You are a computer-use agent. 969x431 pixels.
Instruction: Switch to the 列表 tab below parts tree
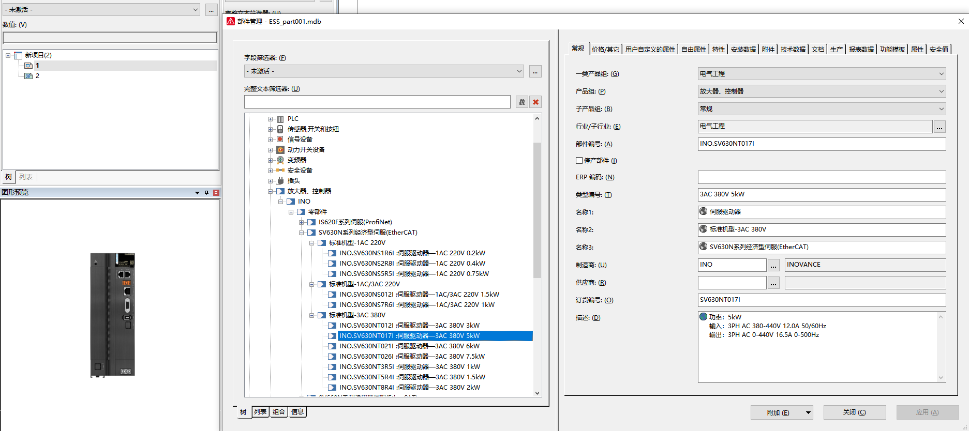tap(260, 412)
